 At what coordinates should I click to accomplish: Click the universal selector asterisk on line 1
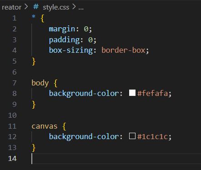34,17
